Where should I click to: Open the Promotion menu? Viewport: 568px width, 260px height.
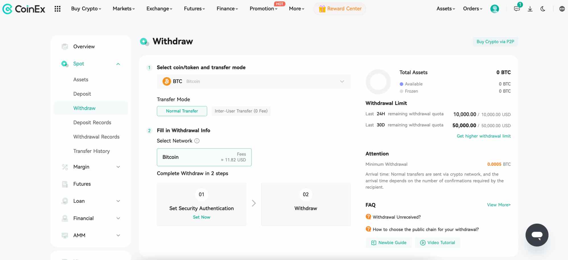tap(262, 9)
